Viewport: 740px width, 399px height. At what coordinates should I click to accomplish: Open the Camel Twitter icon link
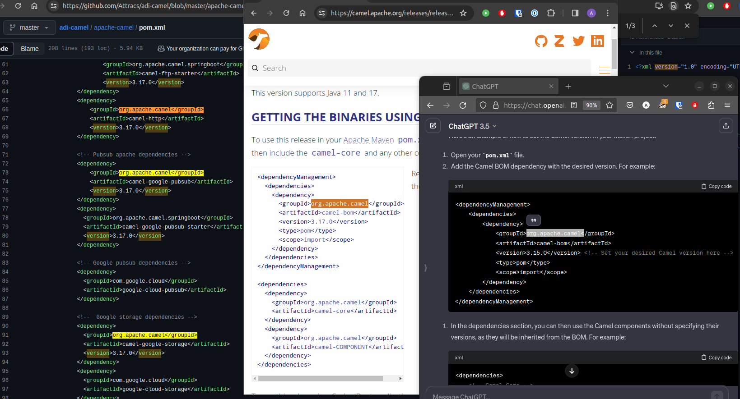click(x=578, y=41)
